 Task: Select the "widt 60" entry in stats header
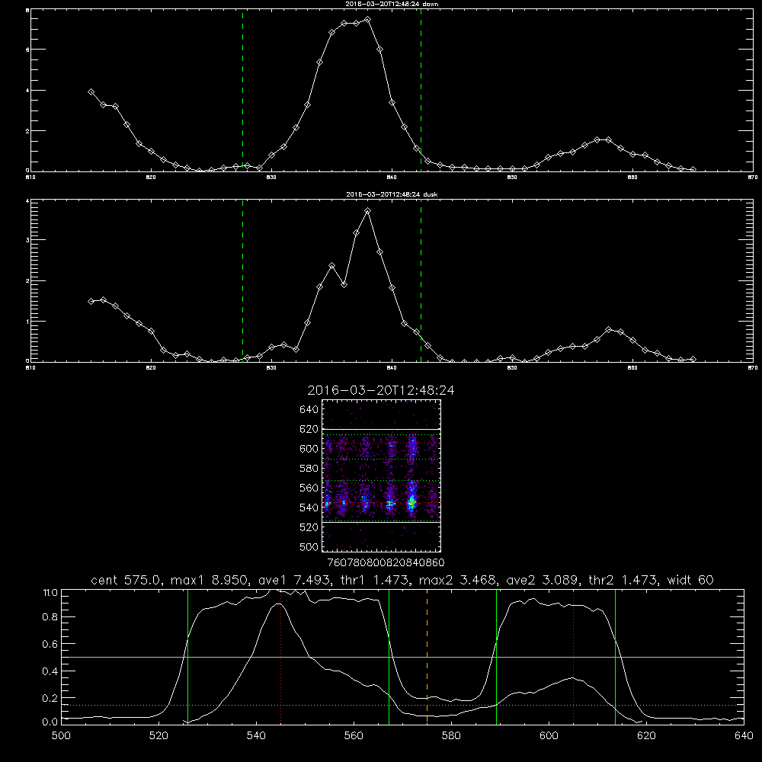pos(690,580)
